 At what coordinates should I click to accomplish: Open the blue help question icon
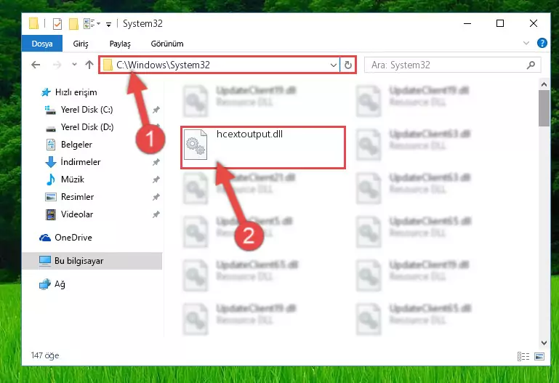pos(542,43)
